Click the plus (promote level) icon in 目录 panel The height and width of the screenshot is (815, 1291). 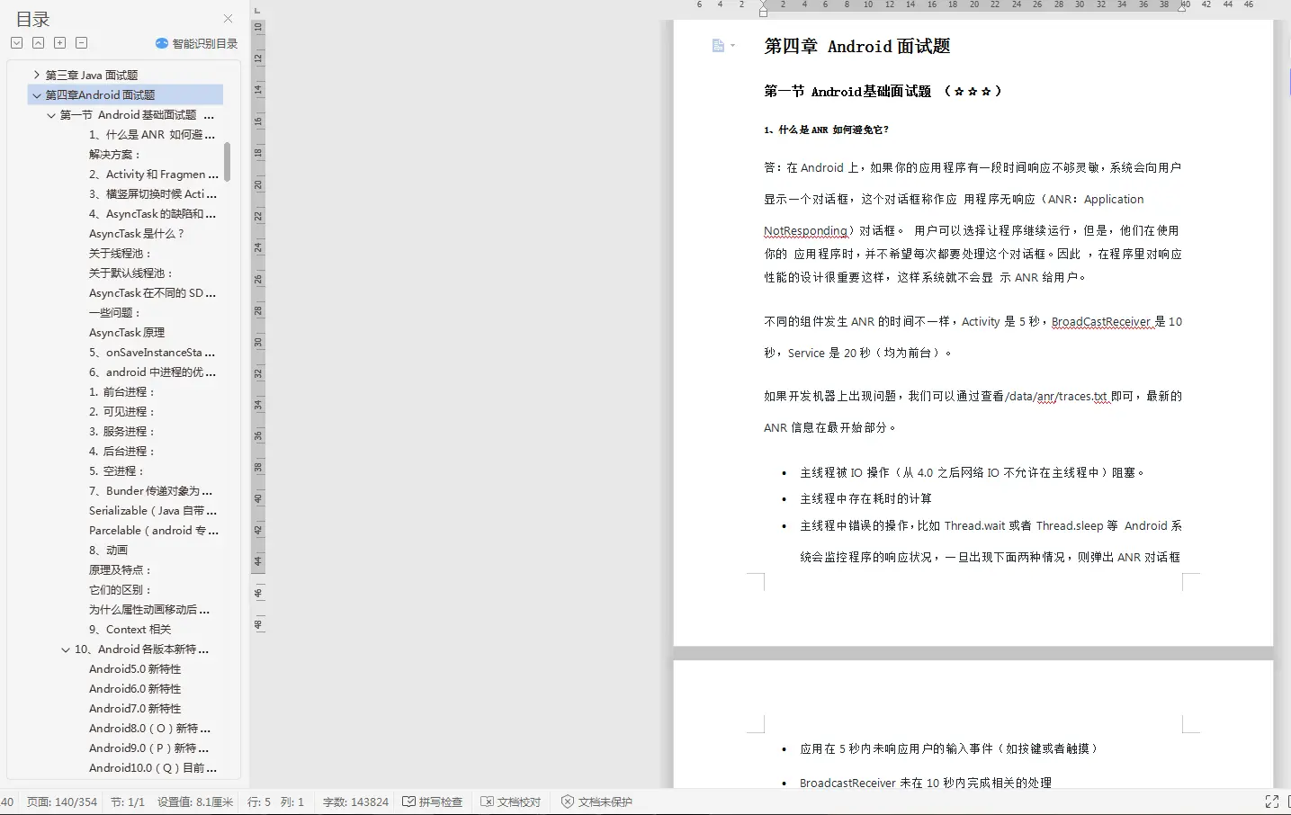(x=59, y=43)
